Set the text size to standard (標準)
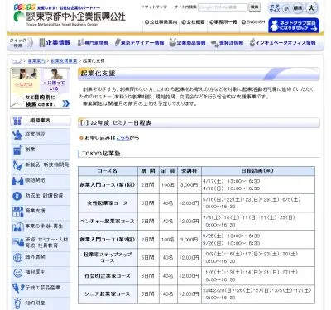Image resolution: width=331 pixels, height=310 pixels. pyautogui.click(x=297, y=8)
